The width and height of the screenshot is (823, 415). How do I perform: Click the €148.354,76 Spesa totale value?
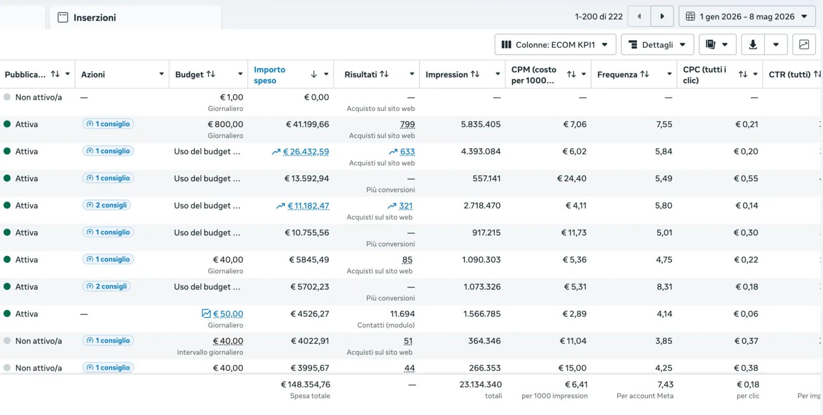[x=306, y=384]
